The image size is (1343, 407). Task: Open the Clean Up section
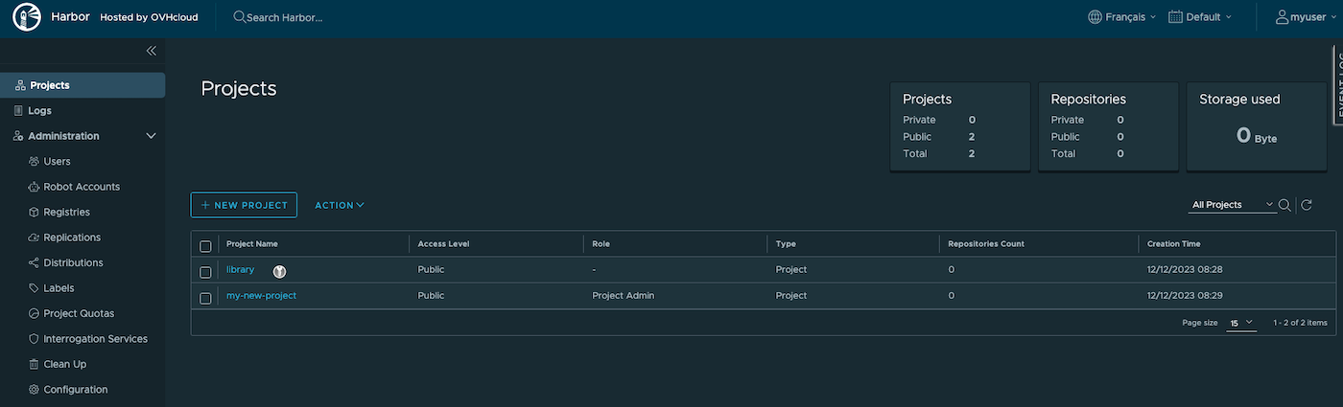pos(64,364)
